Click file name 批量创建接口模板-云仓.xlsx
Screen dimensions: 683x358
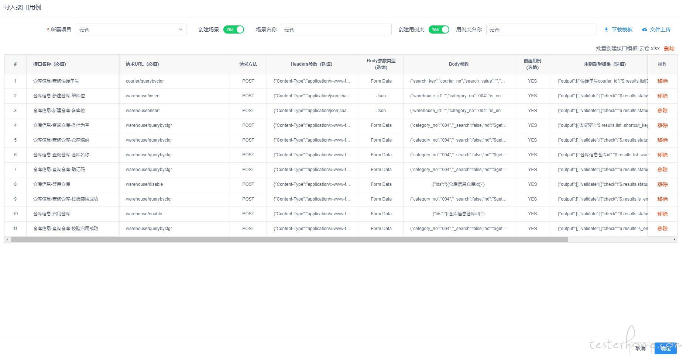click(x=628, y=48)
